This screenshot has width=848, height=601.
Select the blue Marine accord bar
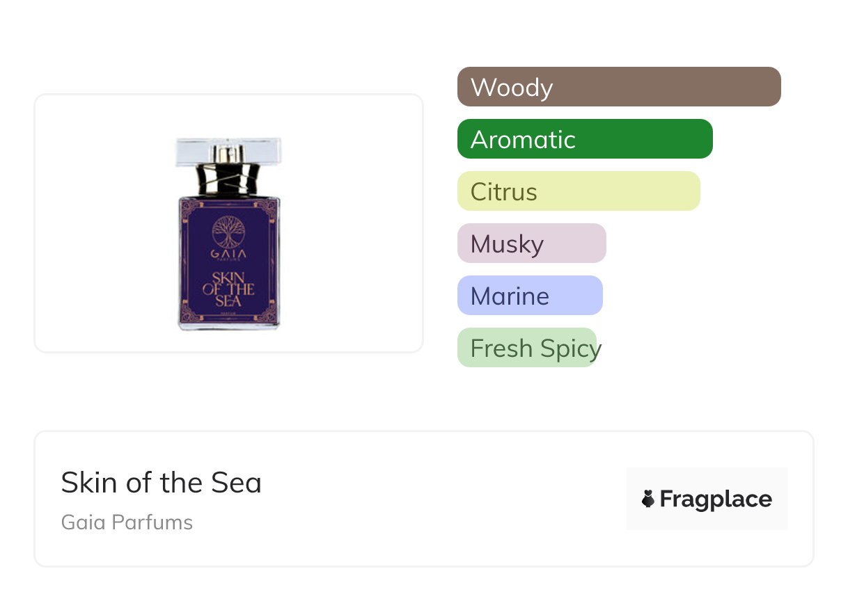point(529,296)
